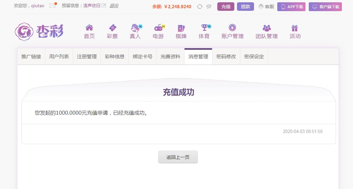This screenshot has height=189, width=353.
Task: Click the 客户端下载 button
Action: [x=325, y=7]
